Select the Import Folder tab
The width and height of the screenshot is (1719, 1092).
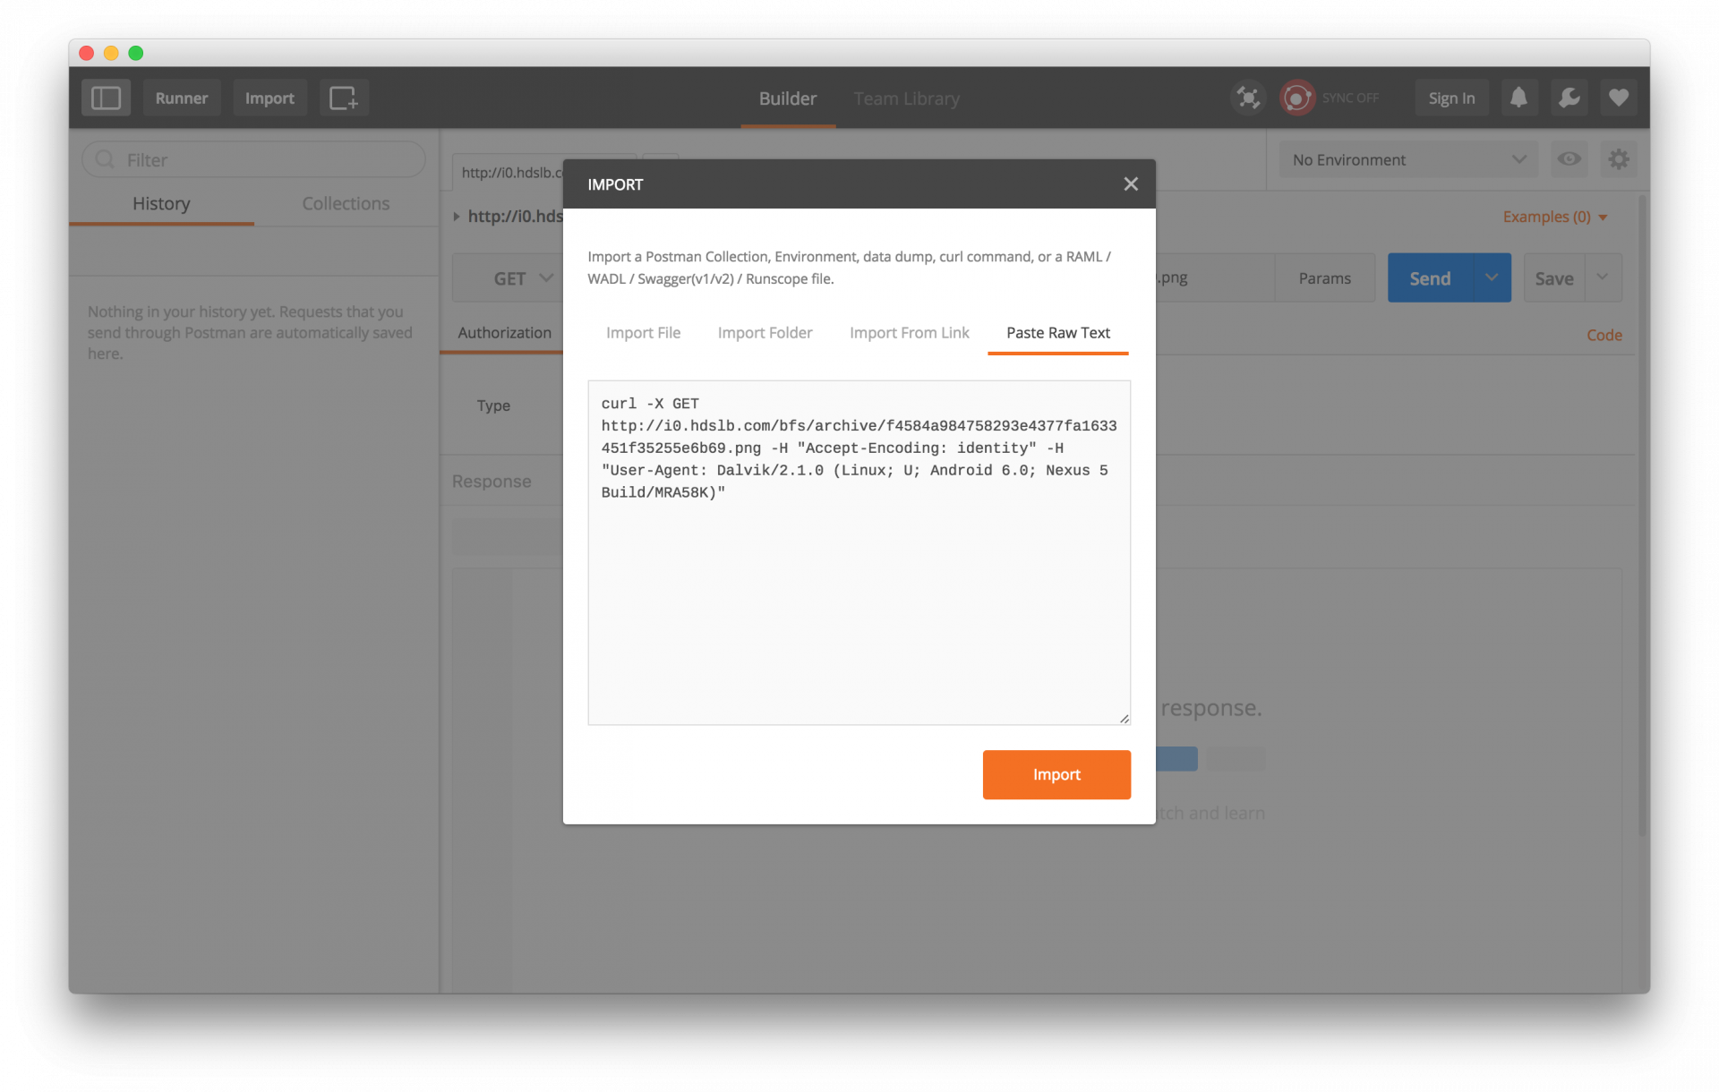tap(765, 333)
